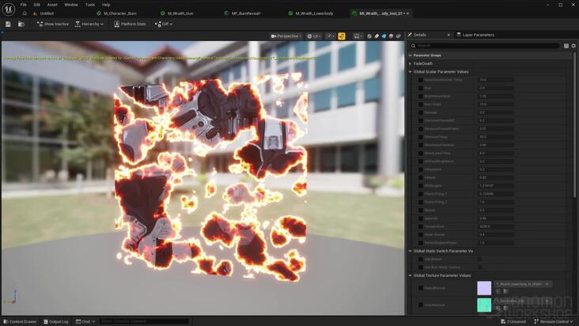579x326 pixels.
Task: Set preview mesh to sphere
Action: coord(377,36)
